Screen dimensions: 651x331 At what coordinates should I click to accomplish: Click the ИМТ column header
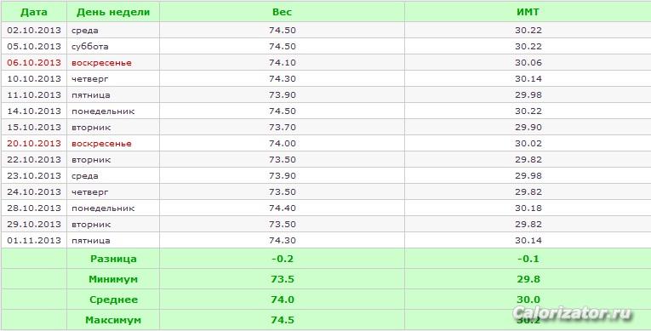528,12
